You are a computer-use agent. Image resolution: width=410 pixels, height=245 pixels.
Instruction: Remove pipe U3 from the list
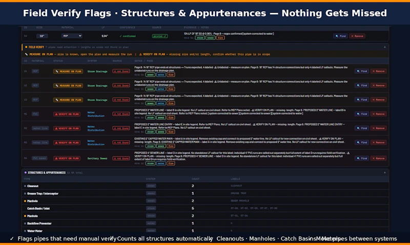pos(378,100)
